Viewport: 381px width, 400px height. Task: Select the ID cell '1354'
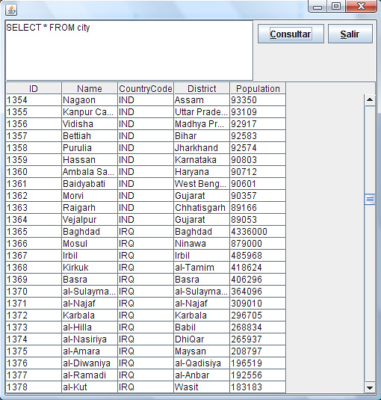pos(34,100)
